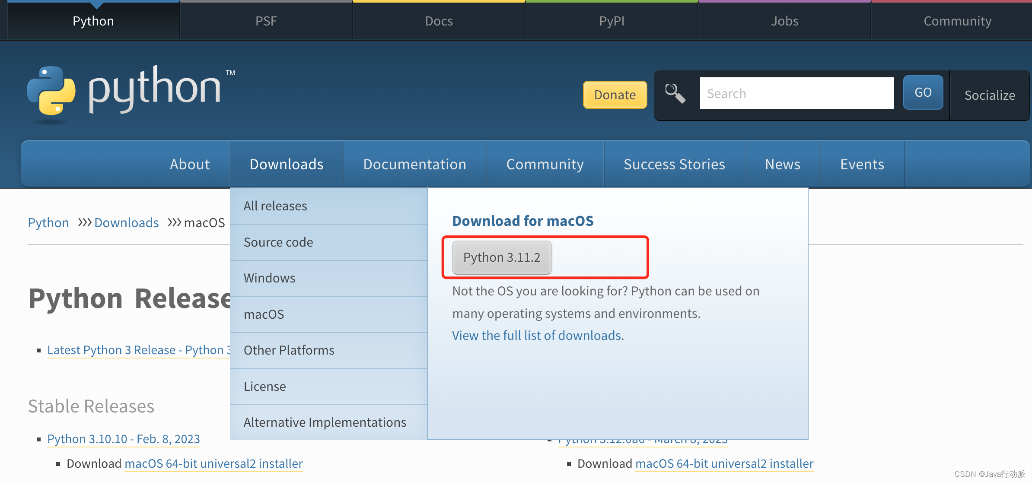Viewport: 1032px width, 482px height.
Task: Open View the full list of downloads link
Action: (538, 336)
